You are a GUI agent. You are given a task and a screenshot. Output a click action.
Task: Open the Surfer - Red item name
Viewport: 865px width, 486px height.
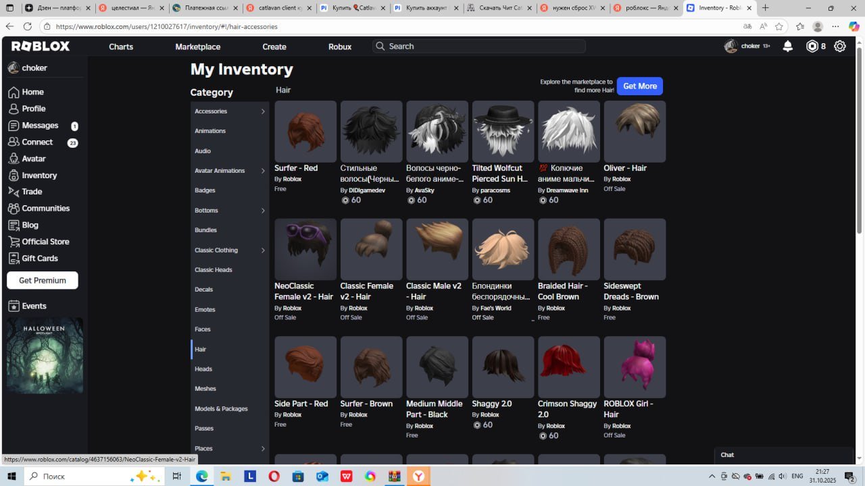[296, 168]
